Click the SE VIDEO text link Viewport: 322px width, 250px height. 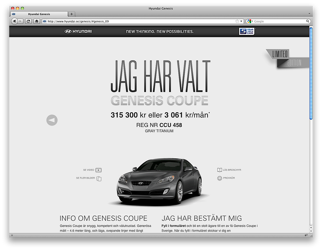88,170
